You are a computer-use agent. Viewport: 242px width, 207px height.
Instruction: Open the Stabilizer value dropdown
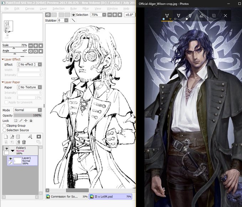[x=66, y=20]
